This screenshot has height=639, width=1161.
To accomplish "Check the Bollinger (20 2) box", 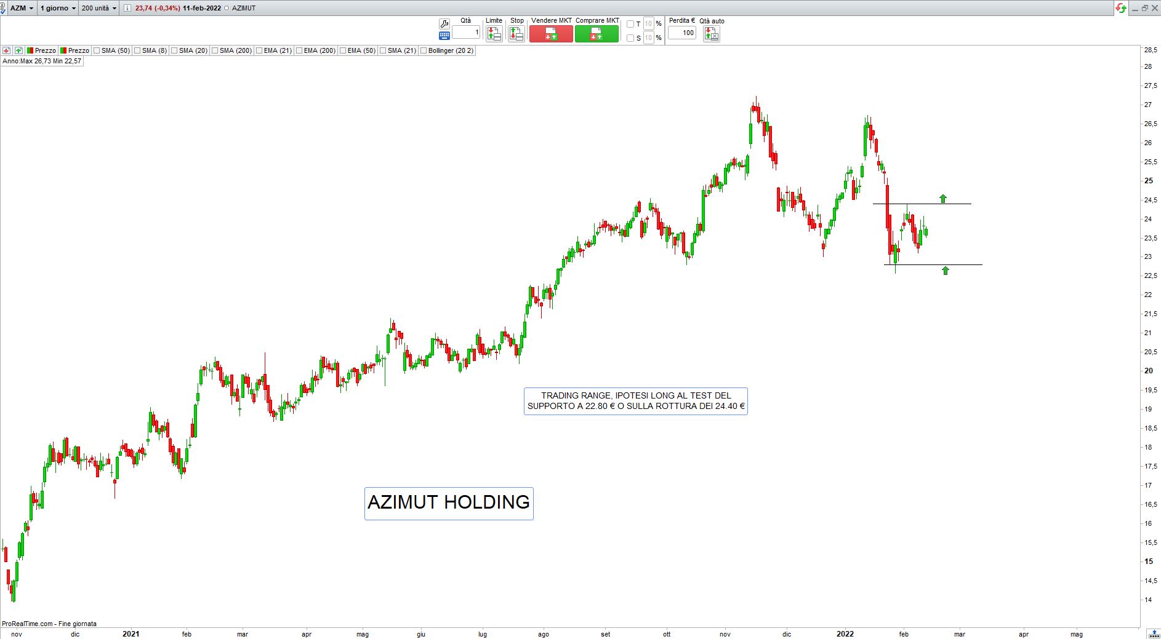I will 424,50.
